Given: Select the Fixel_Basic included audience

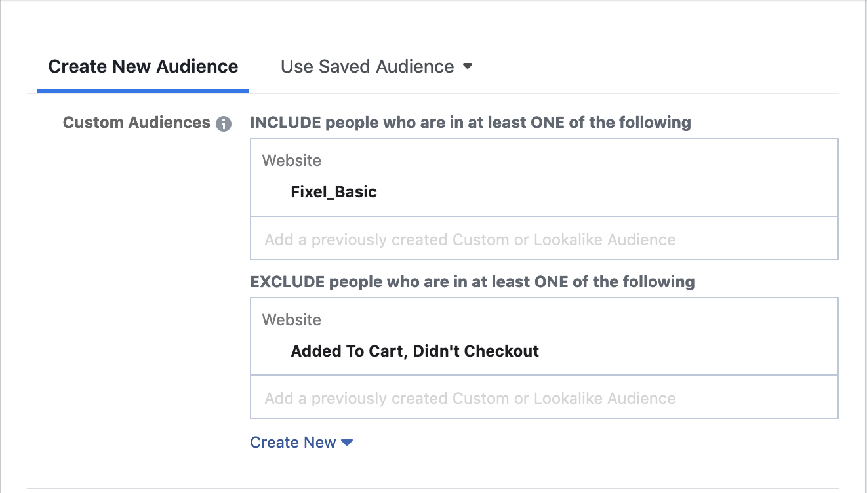Looking at the screenshot, I should coord(334,192).
